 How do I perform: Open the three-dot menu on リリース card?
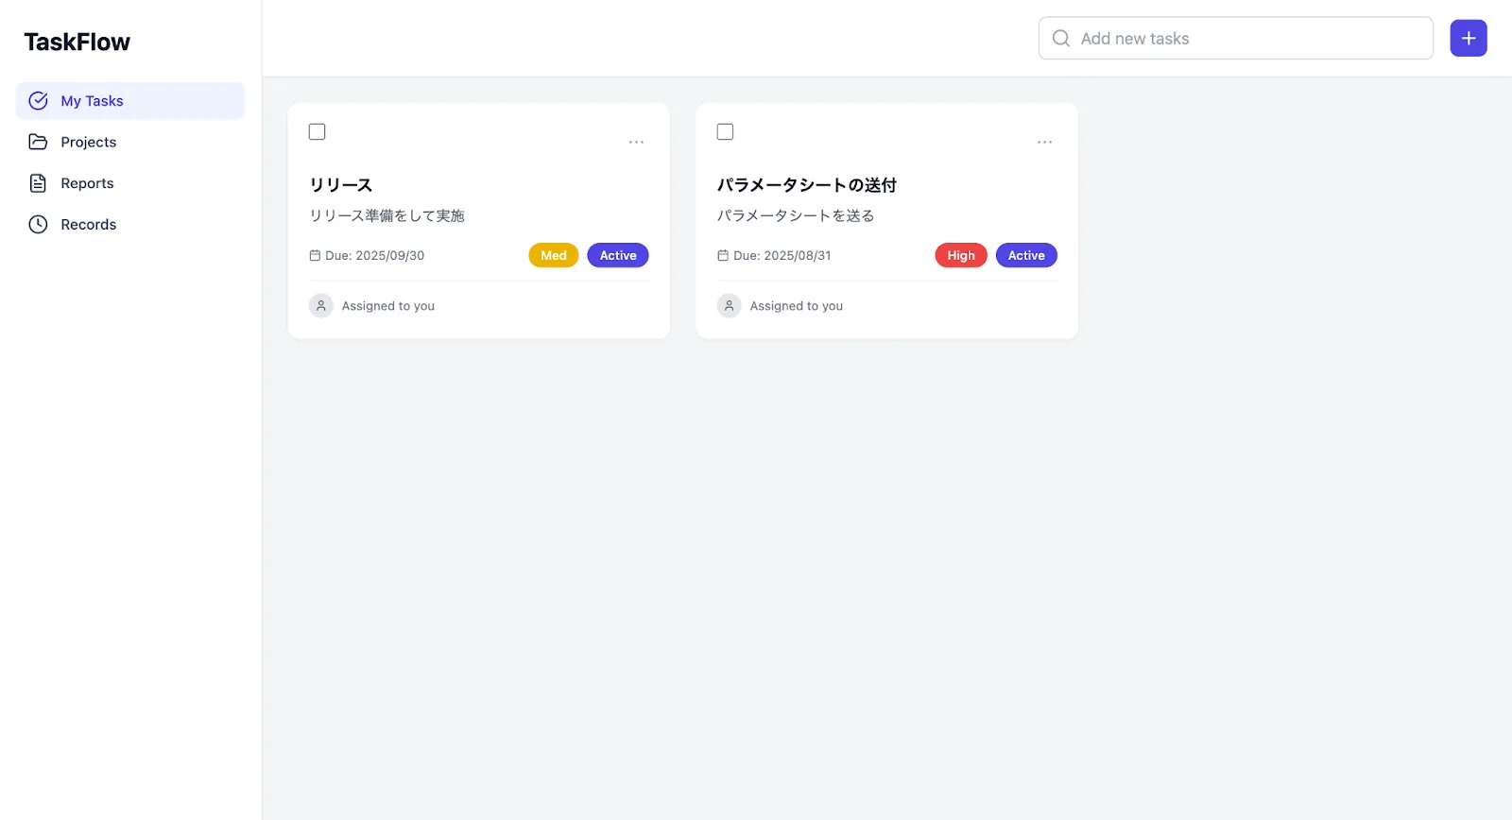[636, 142]
